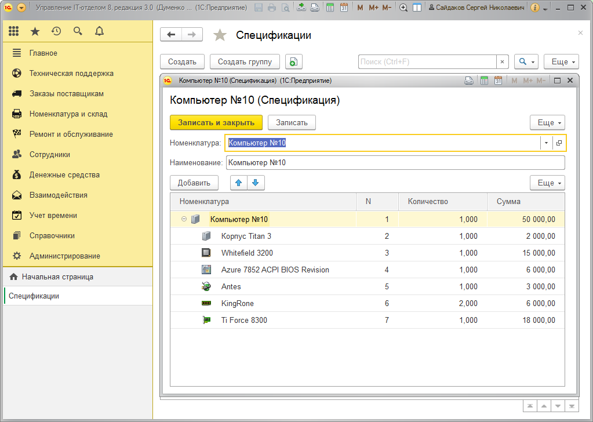
Task: Open the calendar icon in main title bar
Action: pyautogui.click(x=344, y=7)
